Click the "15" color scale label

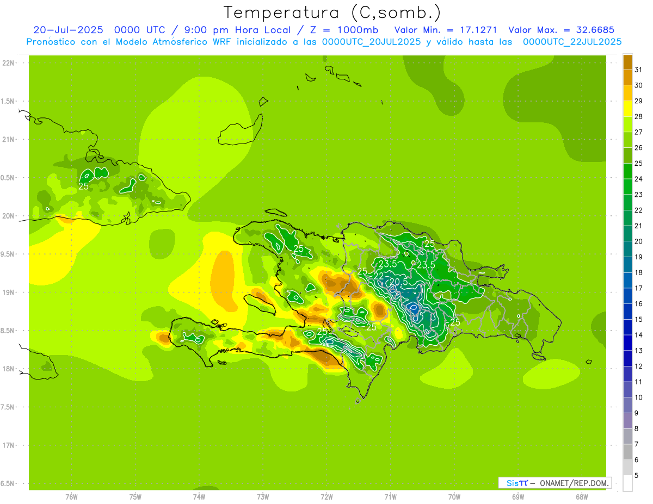coord(639,319)
